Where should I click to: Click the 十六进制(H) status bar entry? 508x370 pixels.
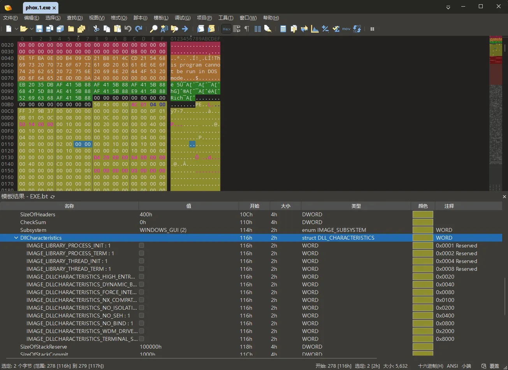click(x=431, y=366)
